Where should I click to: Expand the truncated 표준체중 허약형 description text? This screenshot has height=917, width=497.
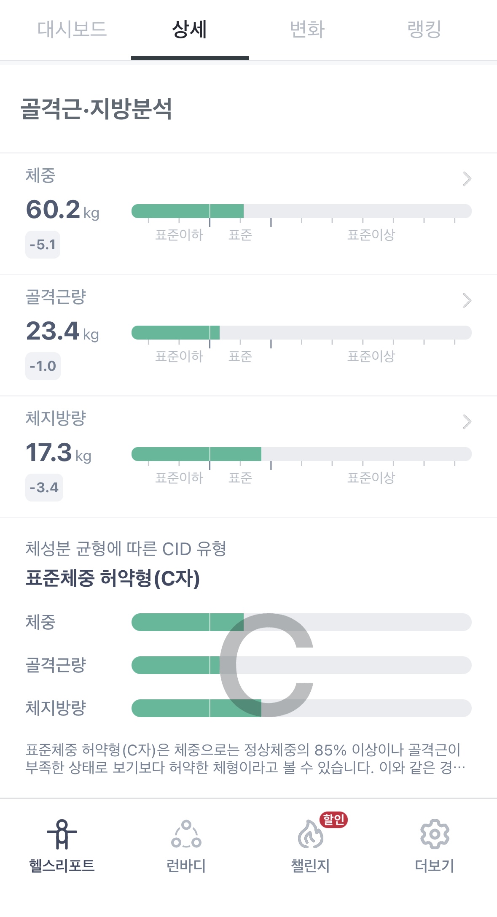tap(245, 758)
